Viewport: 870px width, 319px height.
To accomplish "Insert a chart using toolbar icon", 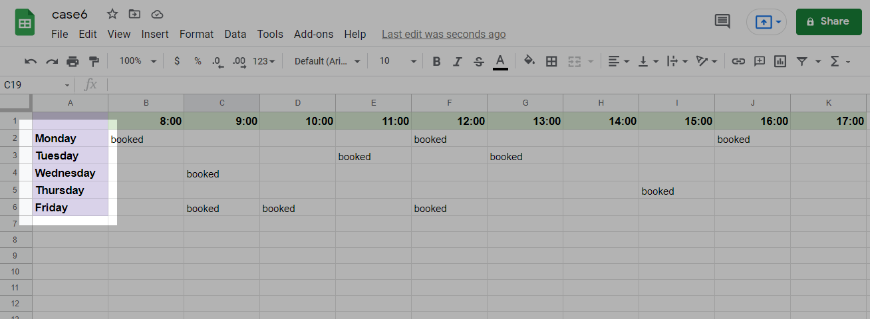I will 780,61.
